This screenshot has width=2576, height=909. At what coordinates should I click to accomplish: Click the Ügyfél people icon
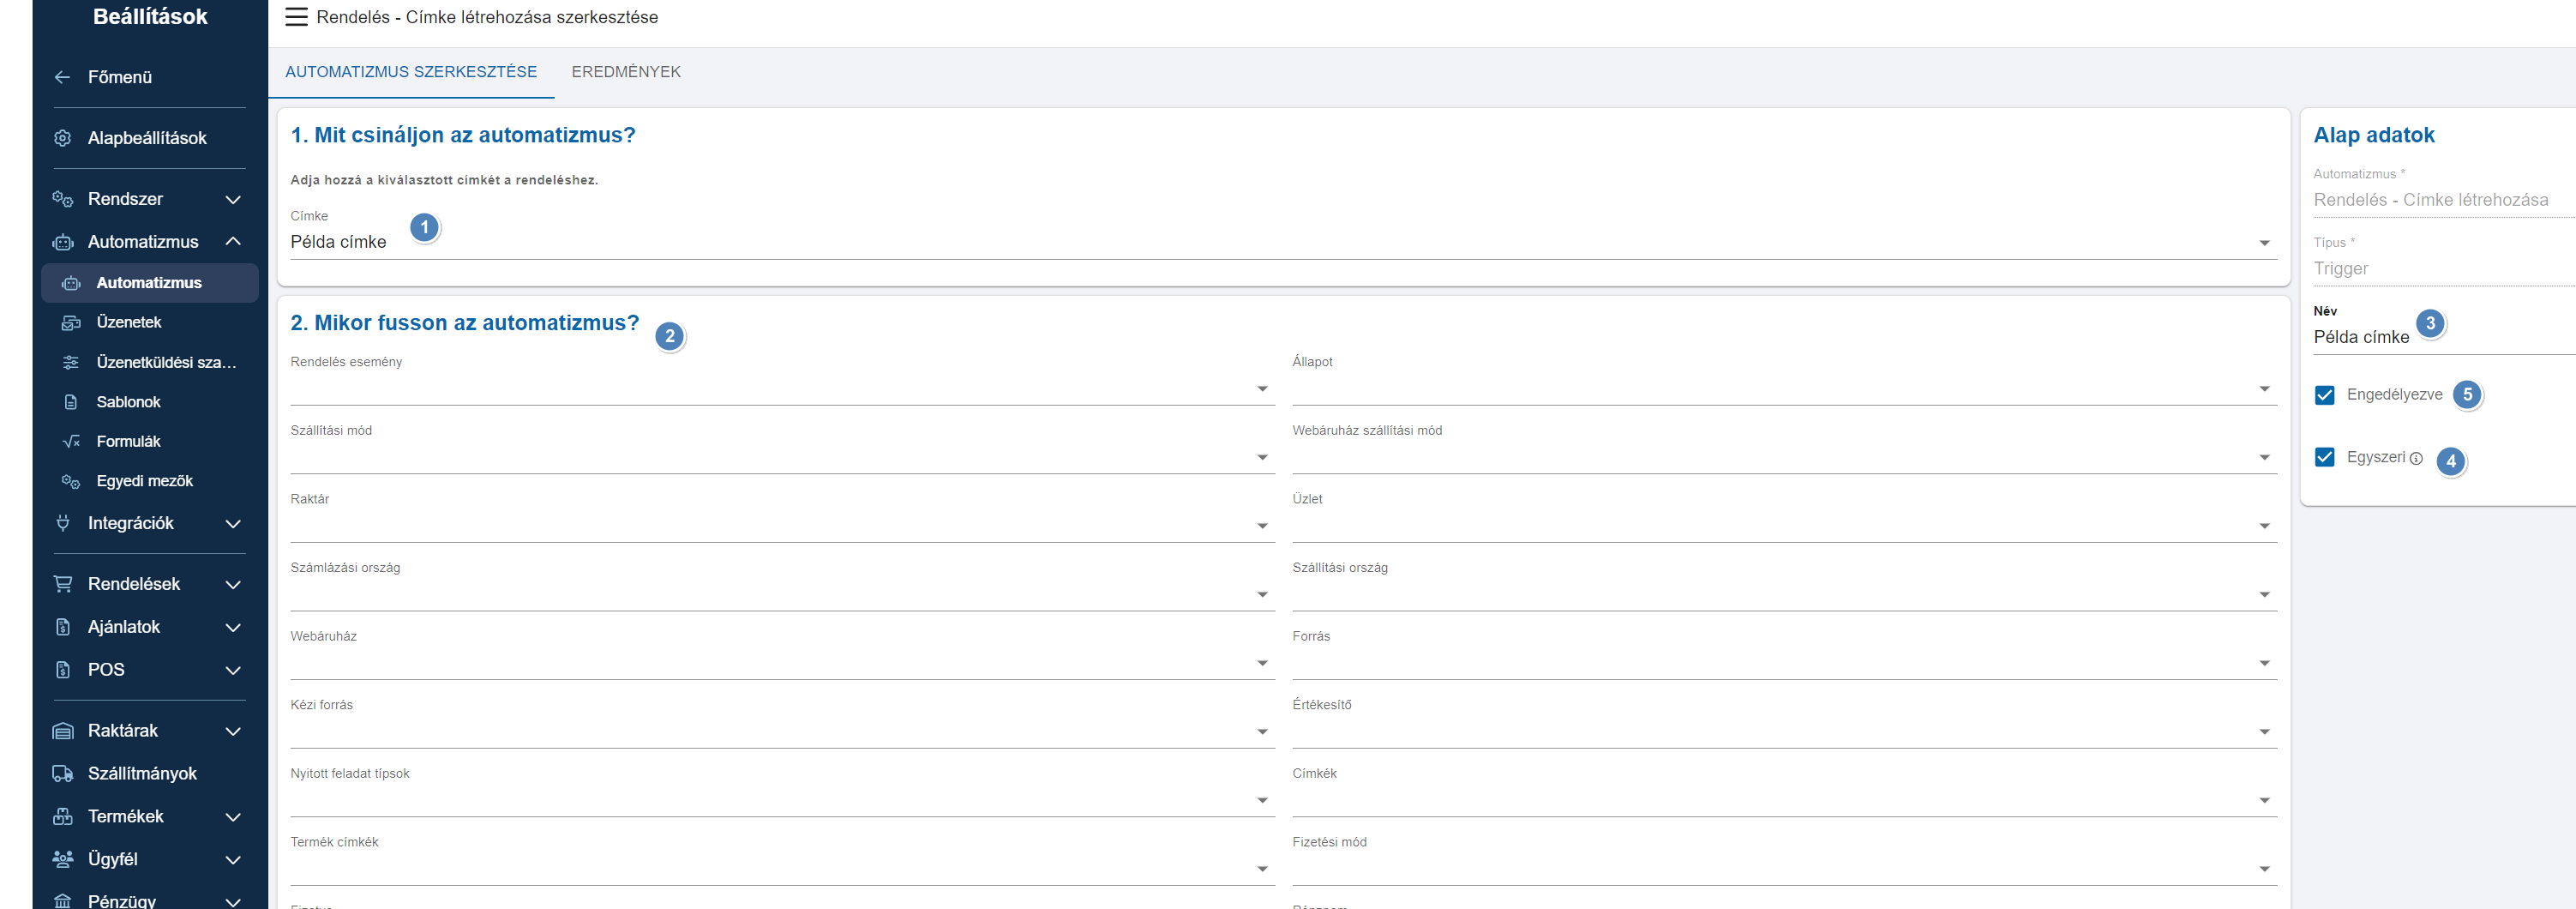click(x=62, y=859)
